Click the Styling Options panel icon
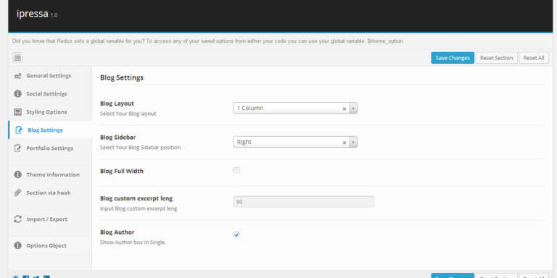 (17, 112)
